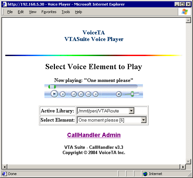Screen dimensions: 193x178
Task: Click the Windows flag logo icon
Action: [x=185, y=12]
